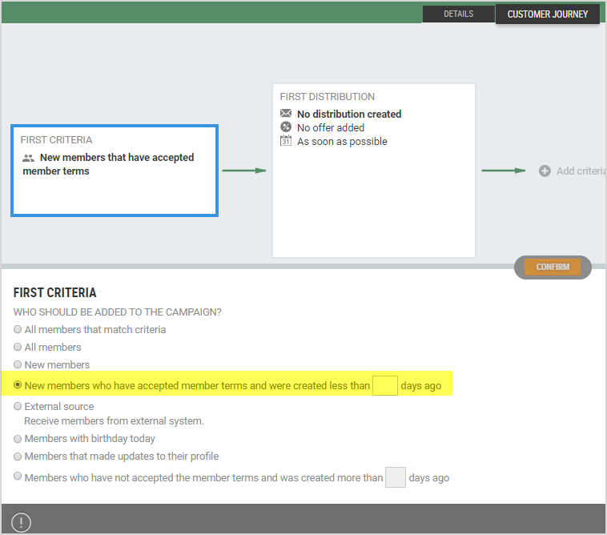Click the calendar schedule icon

(286, 142)
